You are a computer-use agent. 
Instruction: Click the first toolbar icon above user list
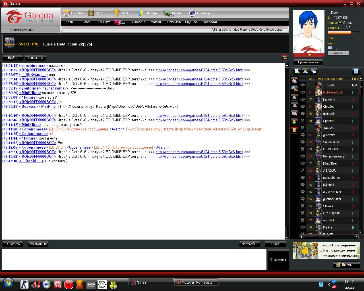point(297,71)
